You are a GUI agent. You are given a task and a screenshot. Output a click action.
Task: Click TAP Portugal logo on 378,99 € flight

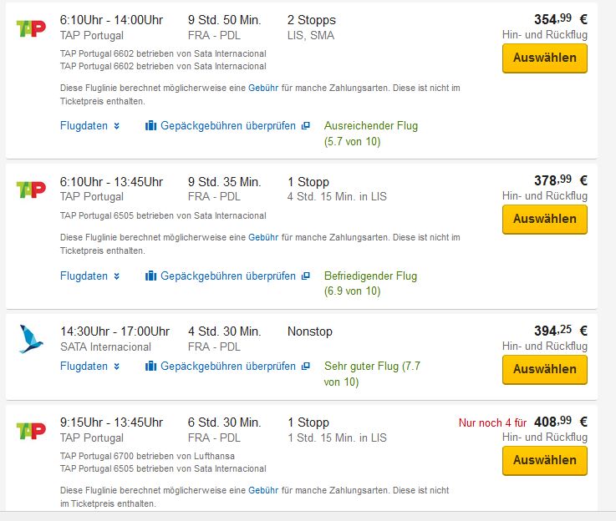tap(31, 190)
